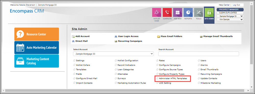Click the pencil icon beside Fields
Image resolution: width=255 pixels, height=94 pixels.
[74, 74]
